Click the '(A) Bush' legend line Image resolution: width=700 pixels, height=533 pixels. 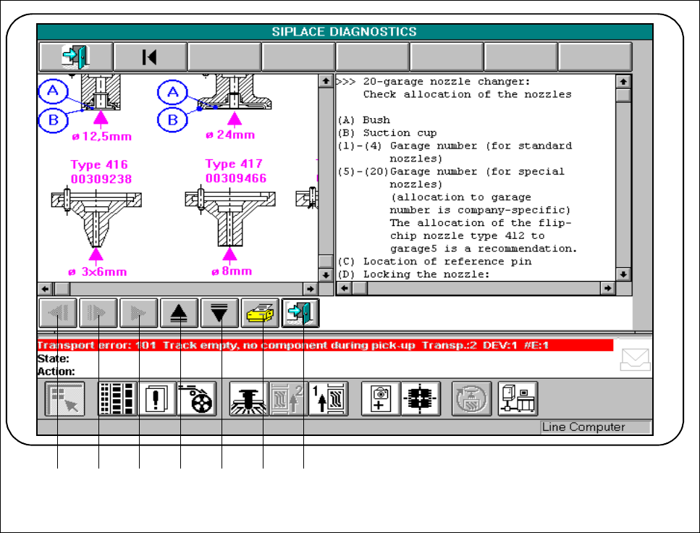[364, 119]
